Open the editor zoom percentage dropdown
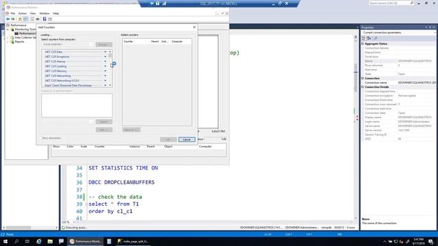This screenshot has width=438, height=246. point(74,222)
